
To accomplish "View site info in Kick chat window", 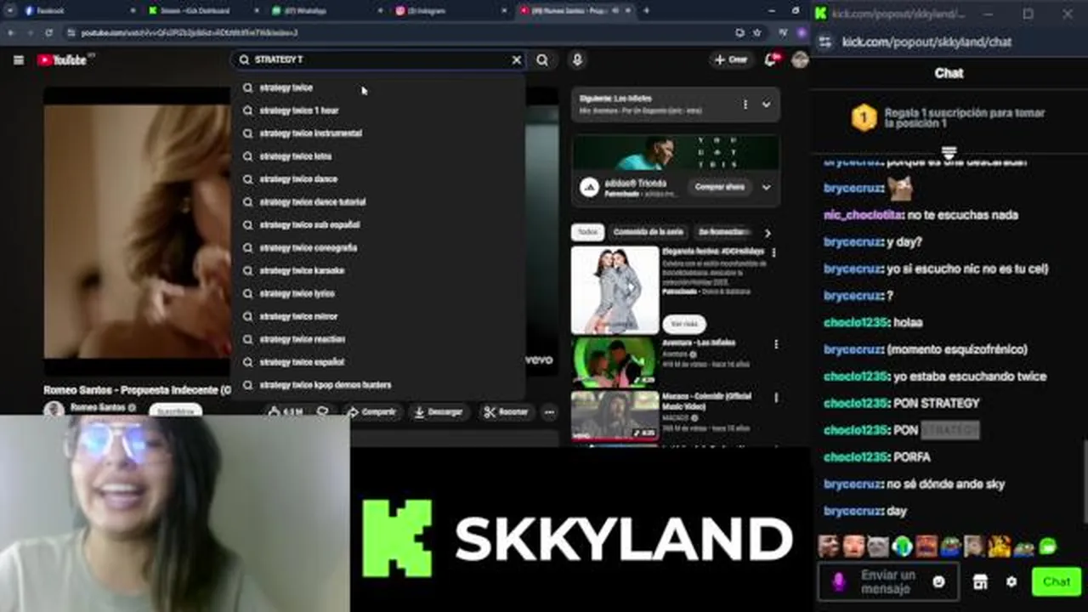I will [824, 42].
